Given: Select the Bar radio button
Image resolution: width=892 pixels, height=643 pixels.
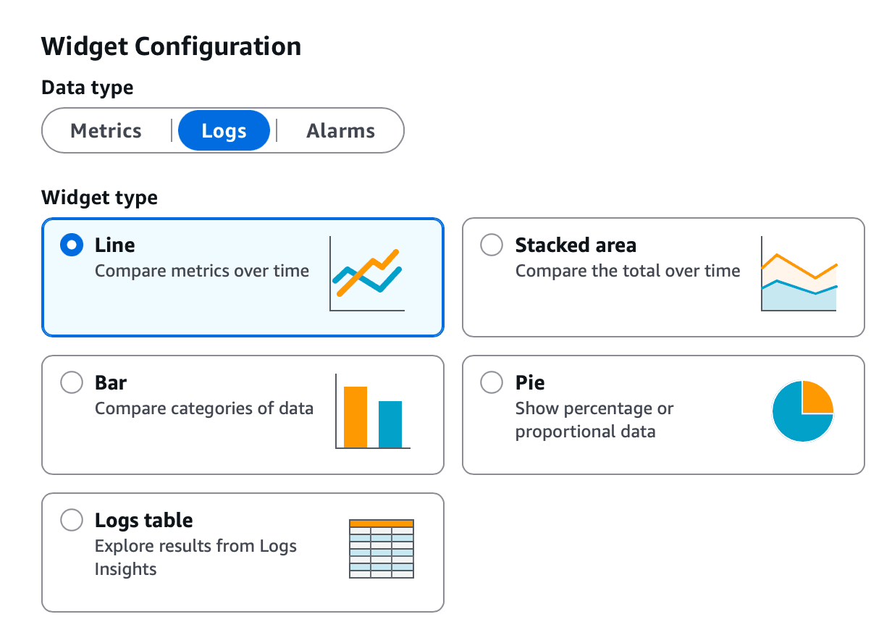Looking at the screenshot, I should 71,382.
